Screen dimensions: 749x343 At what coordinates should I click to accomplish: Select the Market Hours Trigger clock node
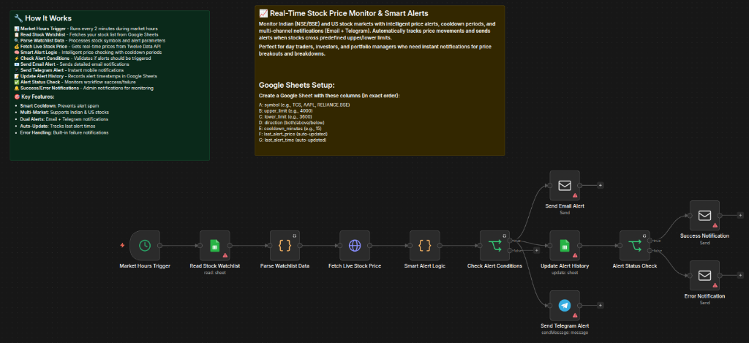coord(145,246)
